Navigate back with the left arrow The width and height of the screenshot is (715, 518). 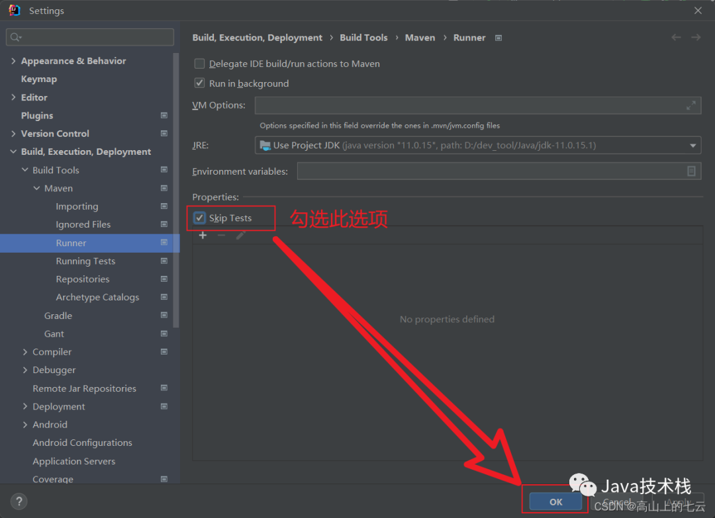(676, 37)
